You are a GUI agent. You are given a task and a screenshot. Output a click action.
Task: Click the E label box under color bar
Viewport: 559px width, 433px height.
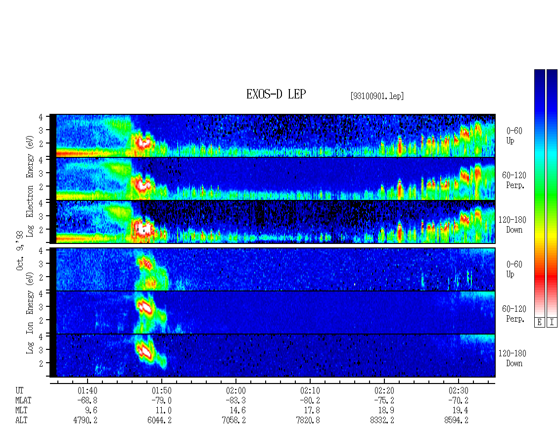pyautogui.click(x=539, y=323)
